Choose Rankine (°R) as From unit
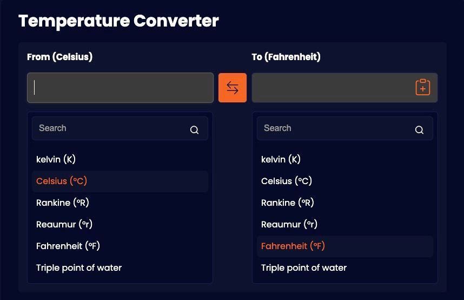This screenshot has height=300, width=464. click(x=120, y=203)
